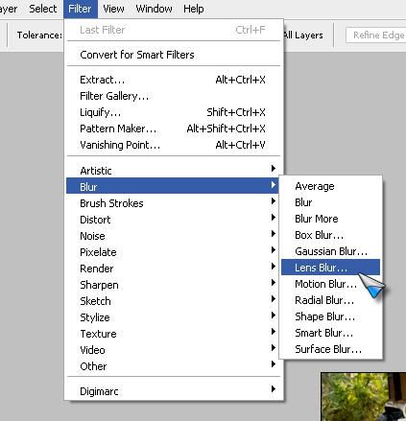Screen dimensions: 406x421
Task: Choose Gaussian Blur filter
Action: tap(330, 251)
